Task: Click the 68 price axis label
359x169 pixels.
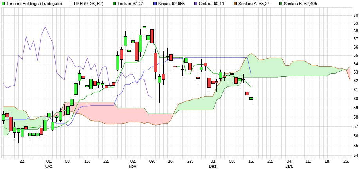Action: [x=355, y=31]
